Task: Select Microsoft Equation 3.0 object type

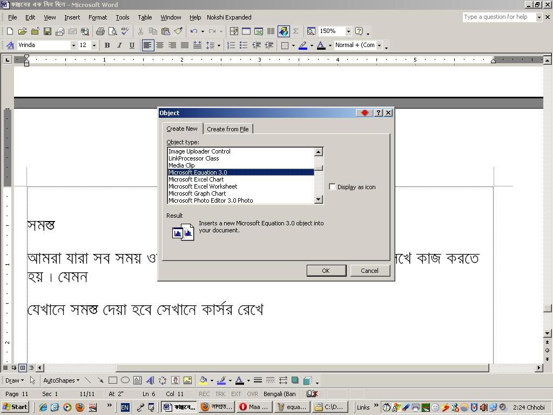Action: 216,172
